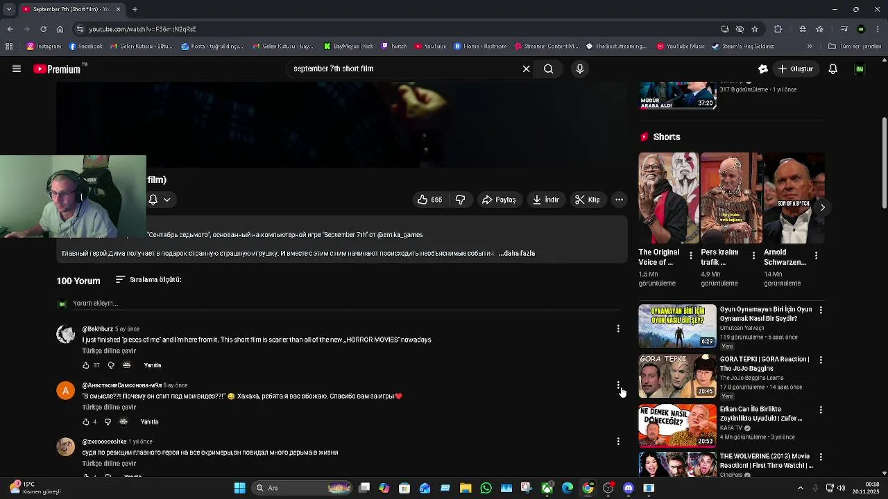Image resolution: width=888 pixels, height=499 pixels.
Task: Reload the page with the refresh icon
Action: coord(43,29)
